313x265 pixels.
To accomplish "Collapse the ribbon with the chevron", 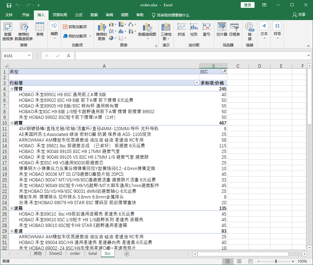I will click(x=308, y=46).
